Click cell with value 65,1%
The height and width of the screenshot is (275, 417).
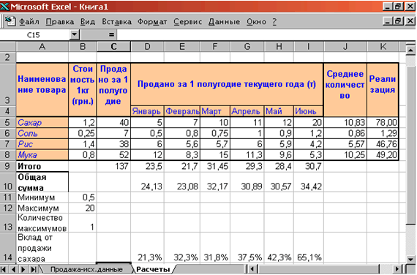coord(309,248)
